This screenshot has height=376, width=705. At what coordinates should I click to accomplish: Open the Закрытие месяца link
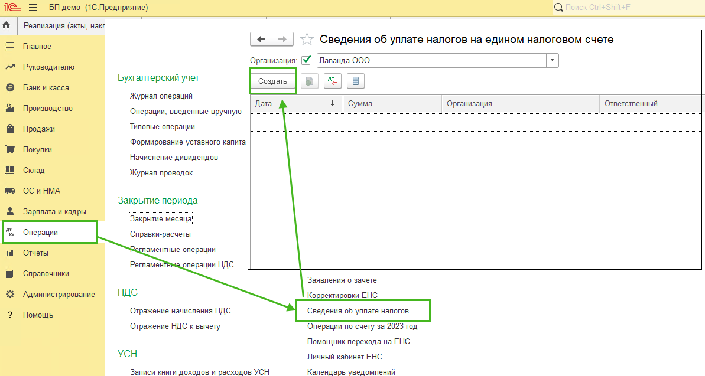pos(161,219)
